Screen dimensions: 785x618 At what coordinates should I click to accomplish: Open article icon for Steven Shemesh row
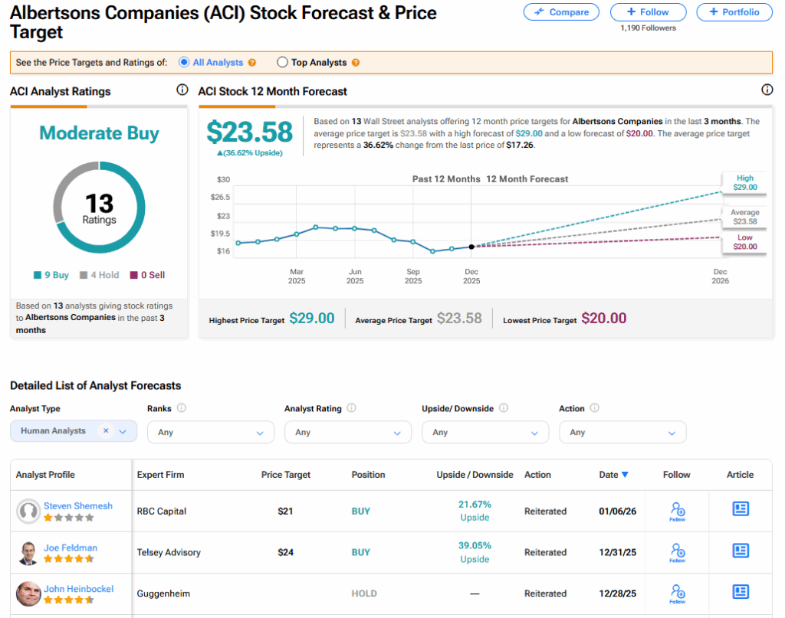point(740,509)
